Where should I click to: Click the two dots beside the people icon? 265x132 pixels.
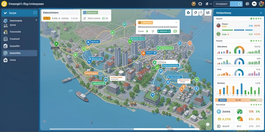click(211, 4)
